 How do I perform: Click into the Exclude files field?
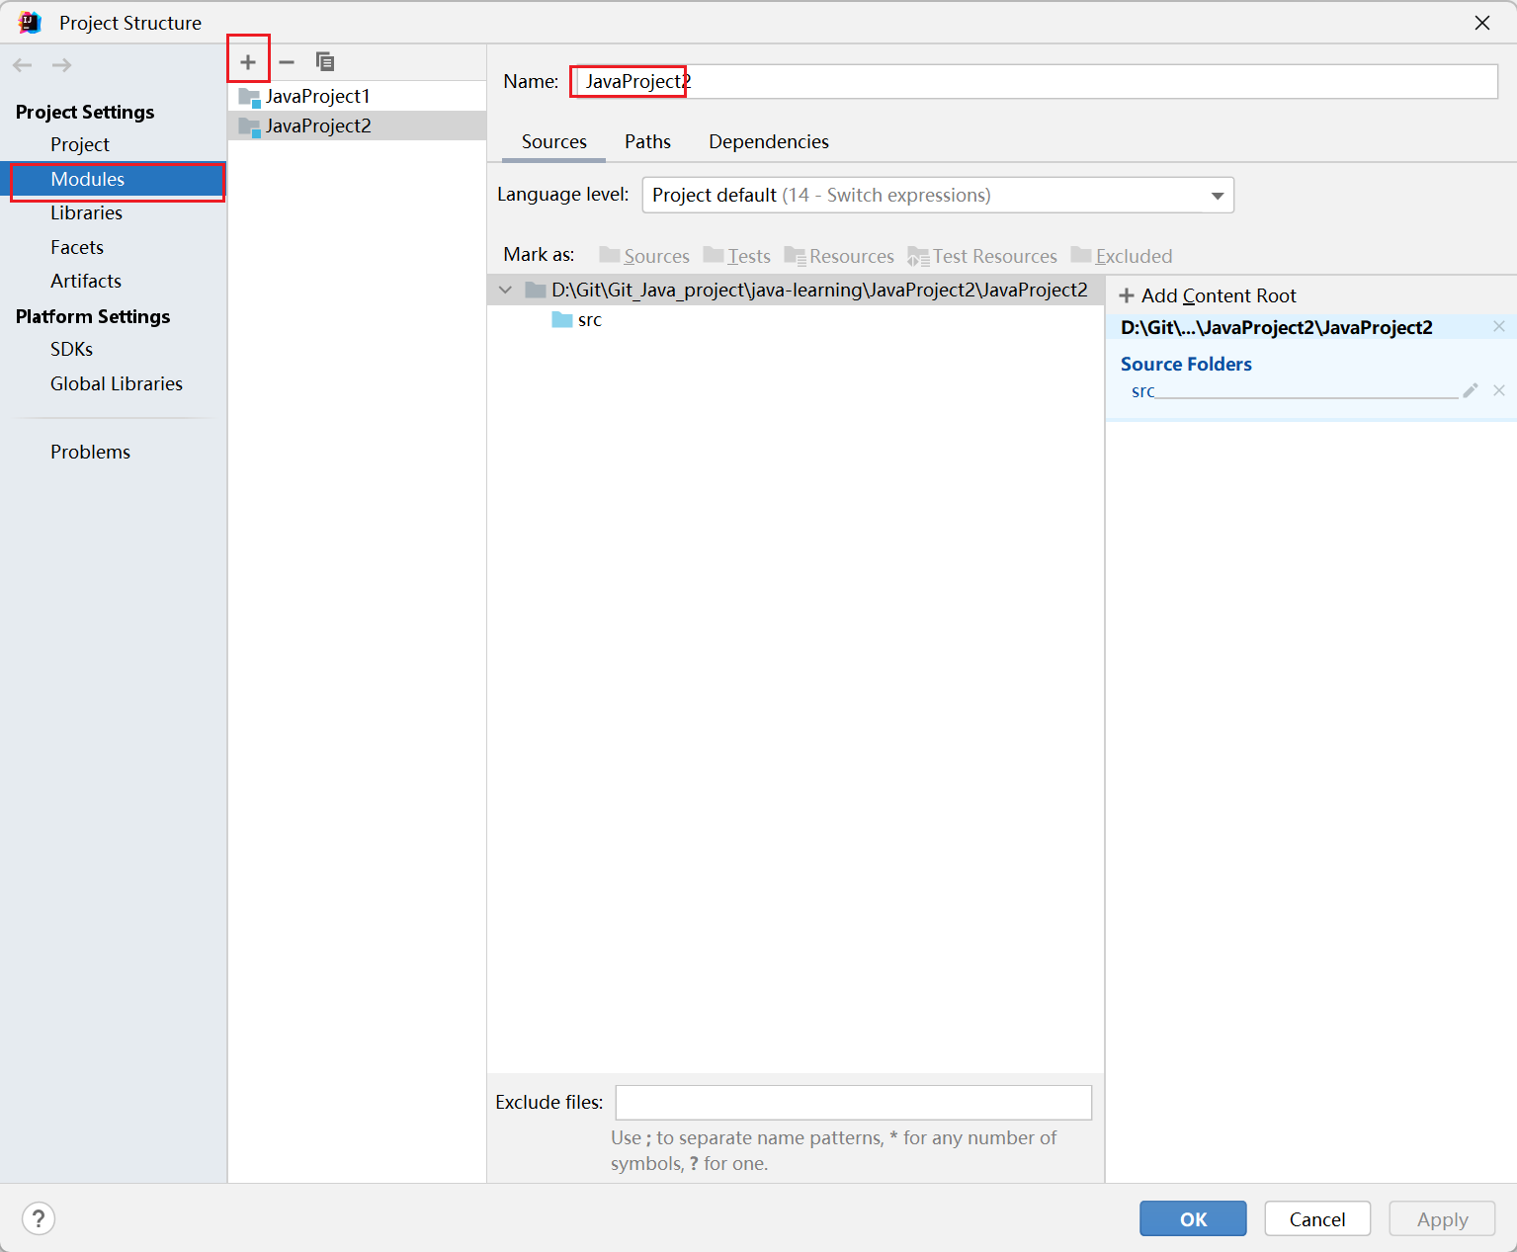(854, 1102)
